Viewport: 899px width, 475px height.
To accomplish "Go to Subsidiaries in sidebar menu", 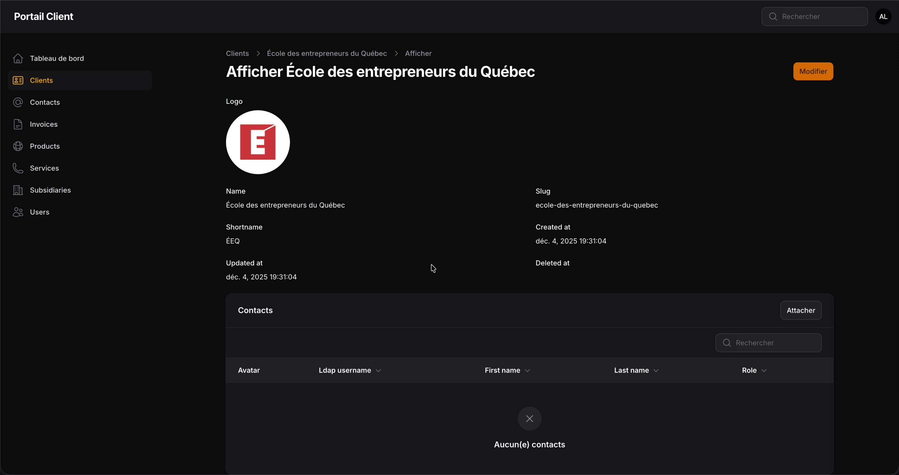I will pyautogui.click(x=50, y=190).
